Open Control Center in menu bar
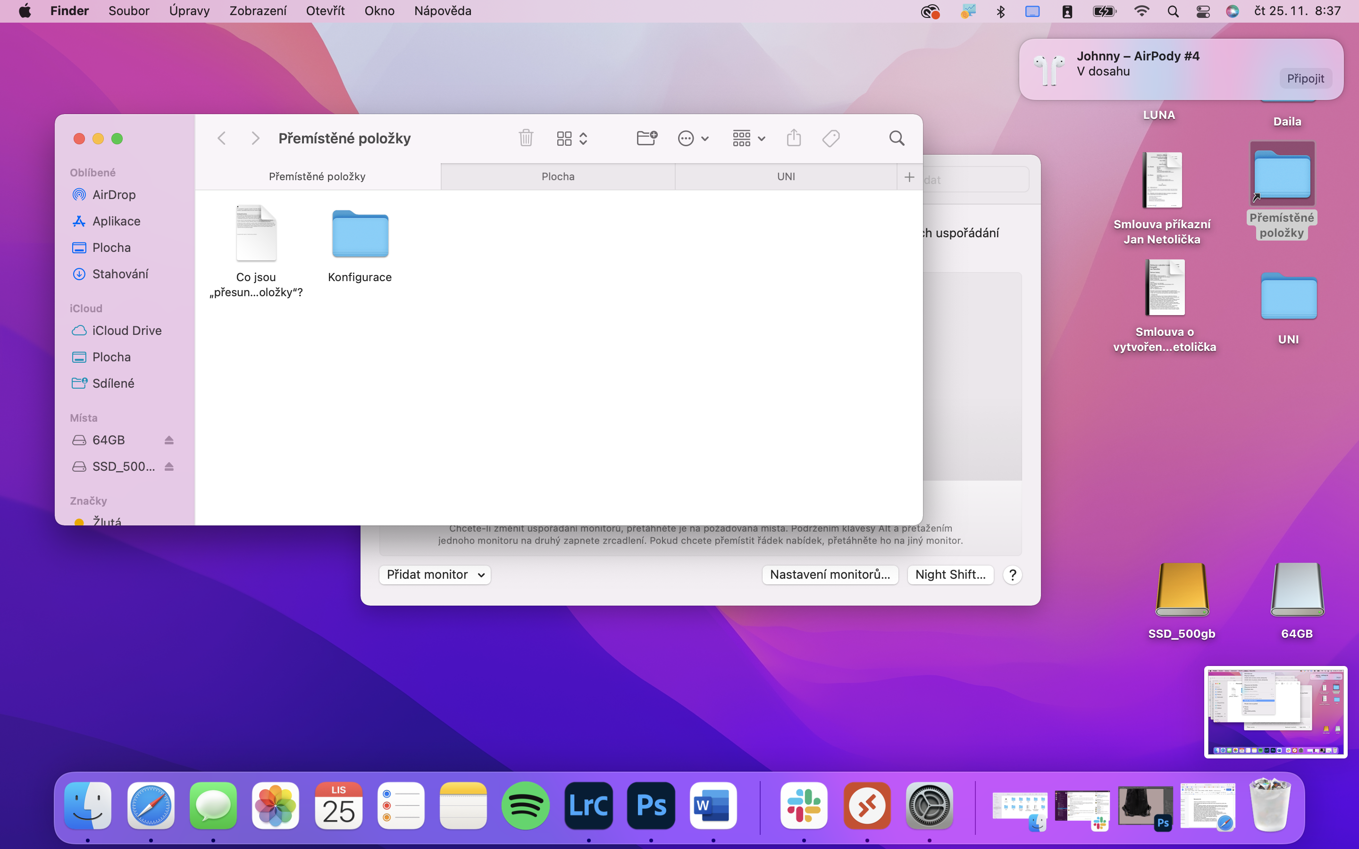This screenshot has height=849, width=1359. coord(1202,11)
